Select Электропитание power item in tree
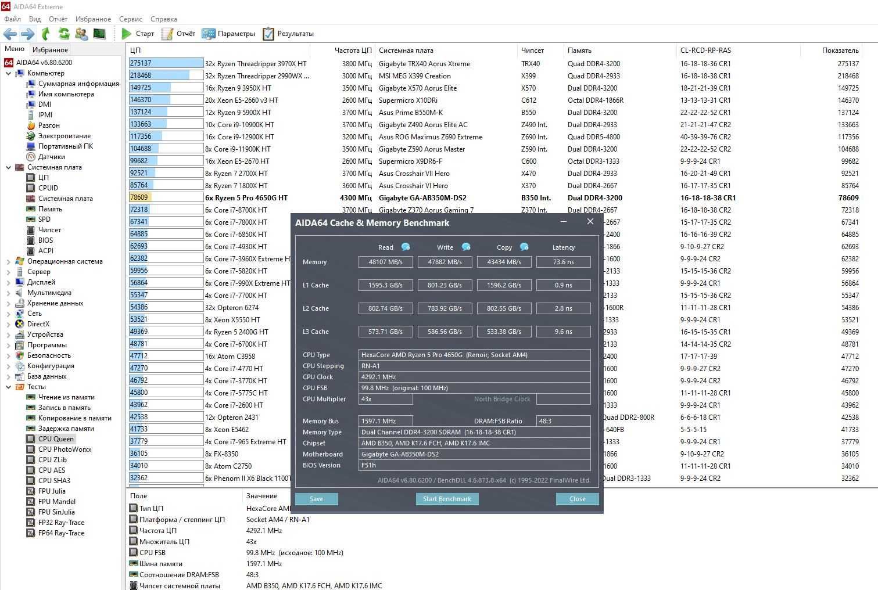878x590 pixels. click(64, 136)
